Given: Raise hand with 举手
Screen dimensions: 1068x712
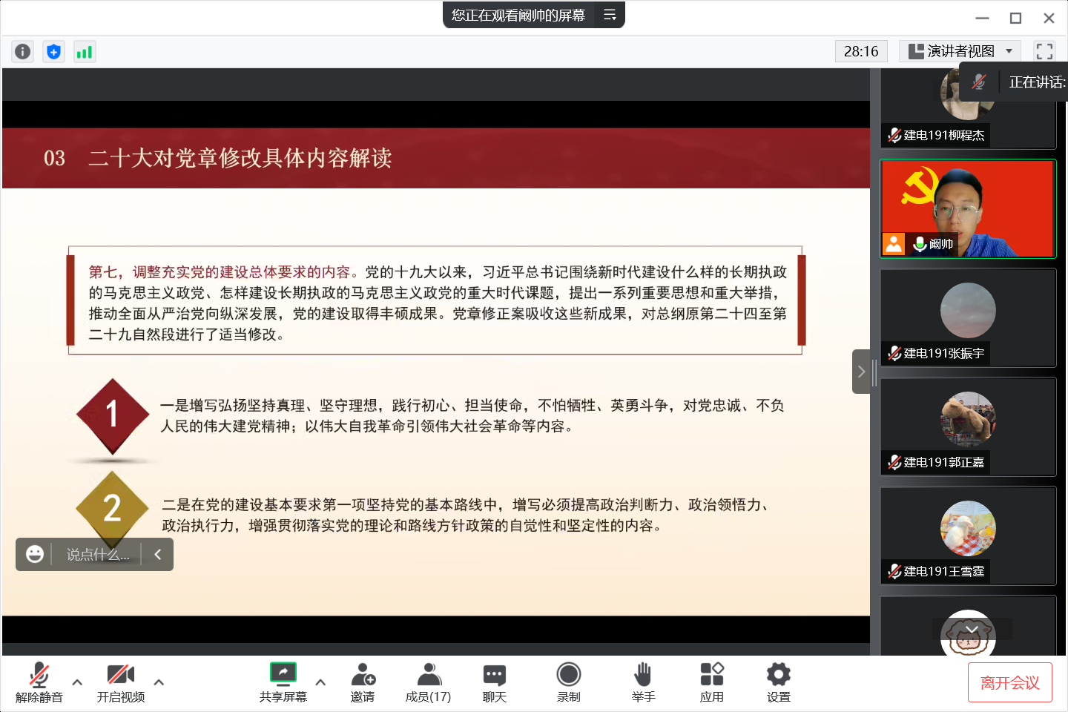Looking at the screenshot, I should [643, 682].
